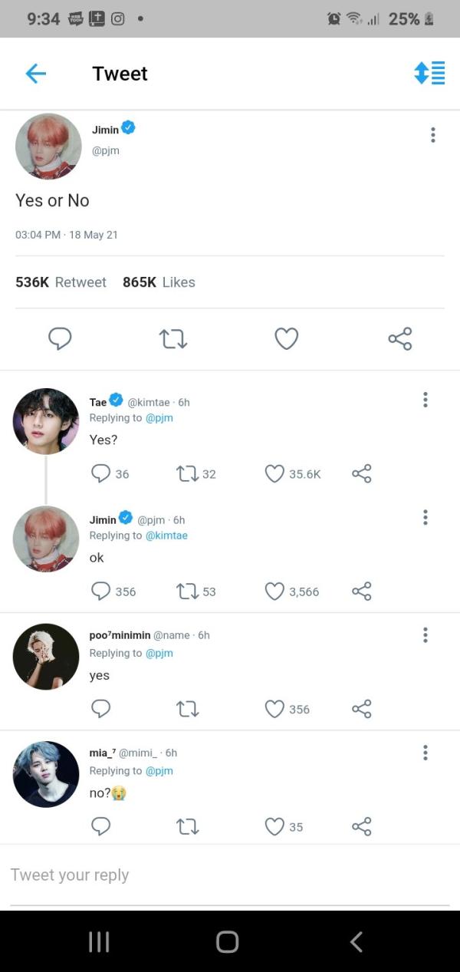Retweet mia_⁷'s no? reply
Image resolution: width=460 pixels, height=972 pixels.
click(x=188, y=826)
